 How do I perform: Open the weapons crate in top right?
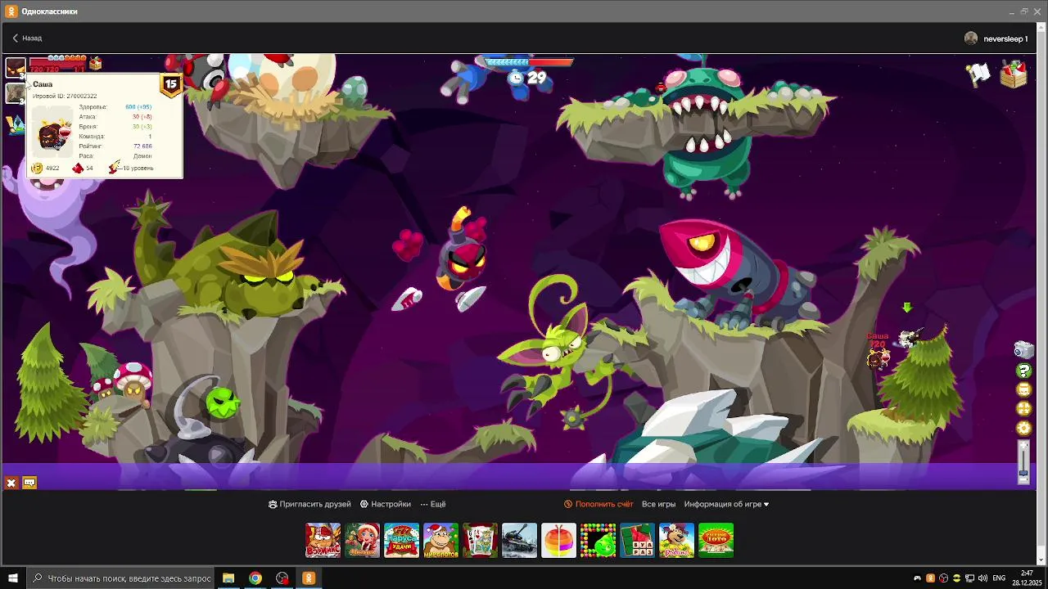(1014, 74)
